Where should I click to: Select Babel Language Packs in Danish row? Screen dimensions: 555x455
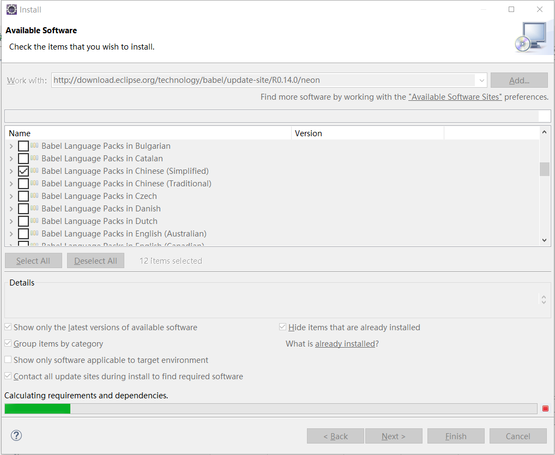point(101,209)
